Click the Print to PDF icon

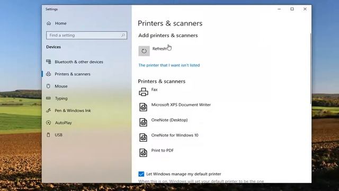tap(143, 152)
